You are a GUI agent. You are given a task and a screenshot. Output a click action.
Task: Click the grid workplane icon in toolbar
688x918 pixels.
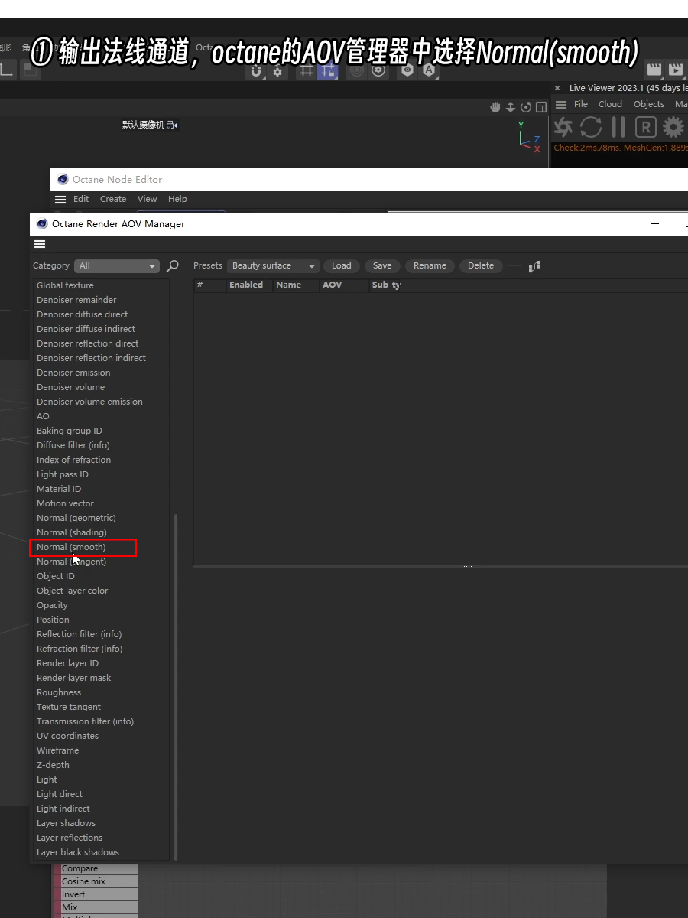coord(306,70)
